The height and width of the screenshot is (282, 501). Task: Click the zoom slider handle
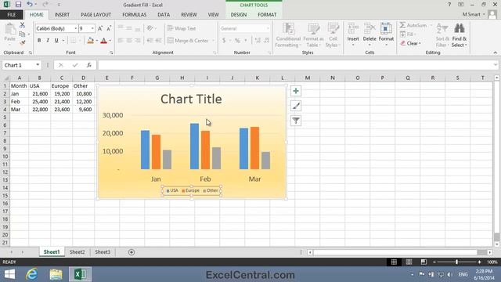(x=457, y=262)
